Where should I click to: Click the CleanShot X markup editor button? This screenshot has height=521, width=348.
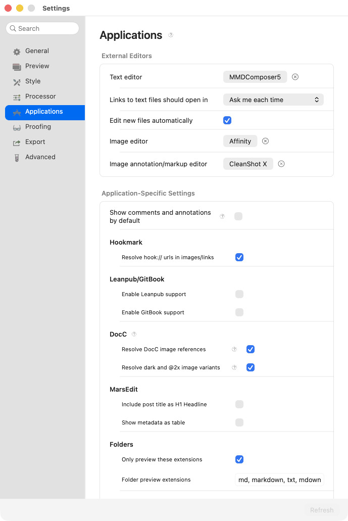(x=248, y=164)
